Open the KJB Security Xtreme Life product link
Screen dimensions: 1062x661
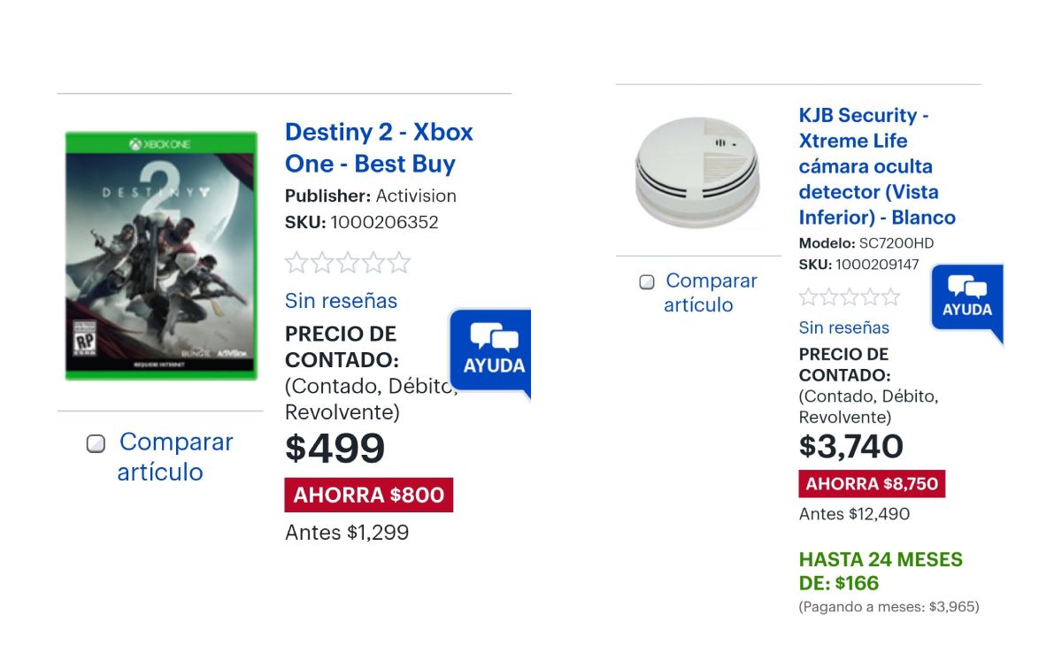coord(876,166)
